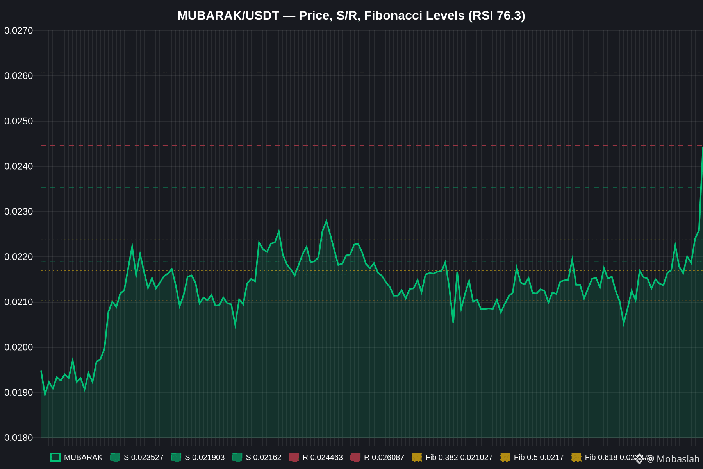
Task: Click the Binance logo icon in watermark
Action: click(x=639, y=459)
